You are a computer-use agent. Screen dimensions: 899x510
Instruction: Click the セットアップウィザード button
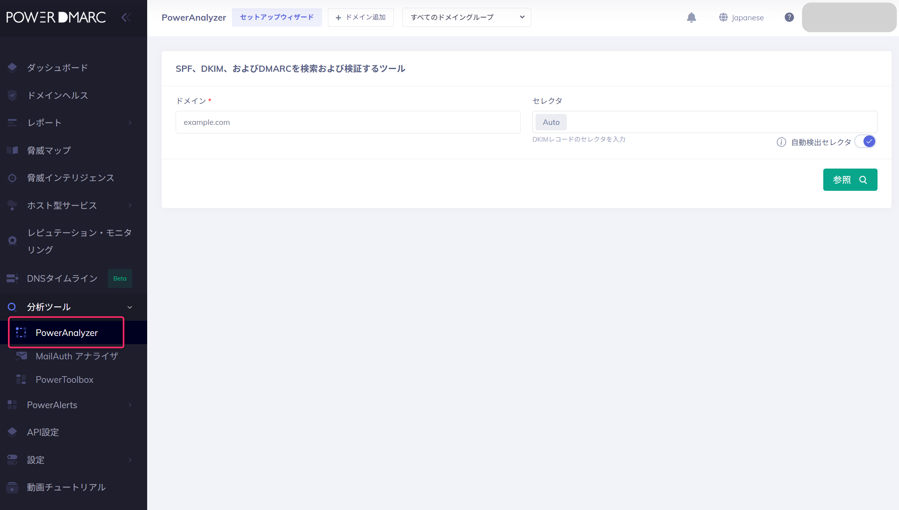click(277, 18)
